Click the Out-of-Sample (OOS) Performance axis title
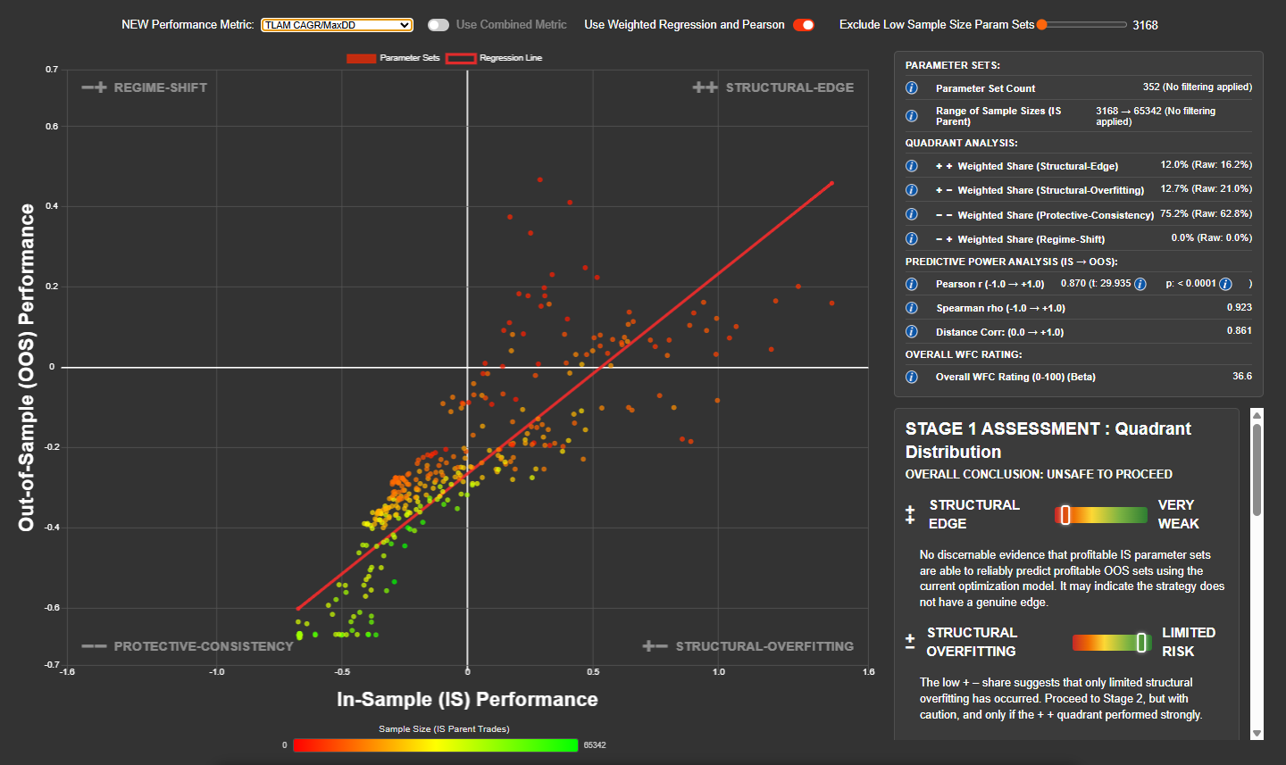This screenshot has width=1286, height=765. 27,368
